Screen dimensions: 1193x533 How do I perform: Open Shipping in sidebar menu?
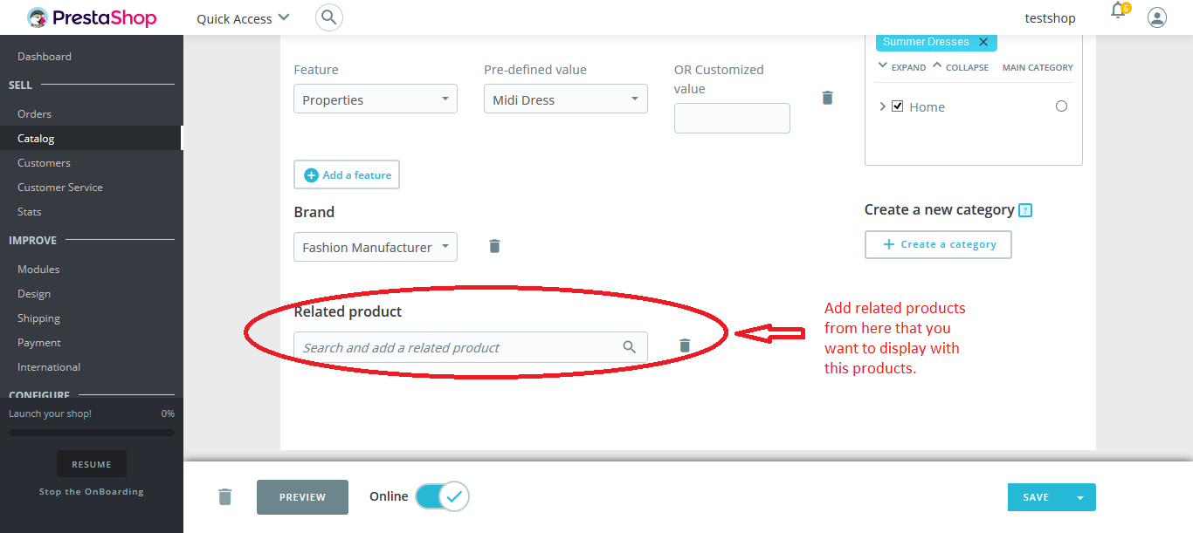[38, 318]
